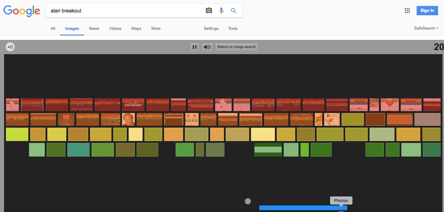Click the blue Sign in button
444x212 pixels.
[x=427, y=11]
